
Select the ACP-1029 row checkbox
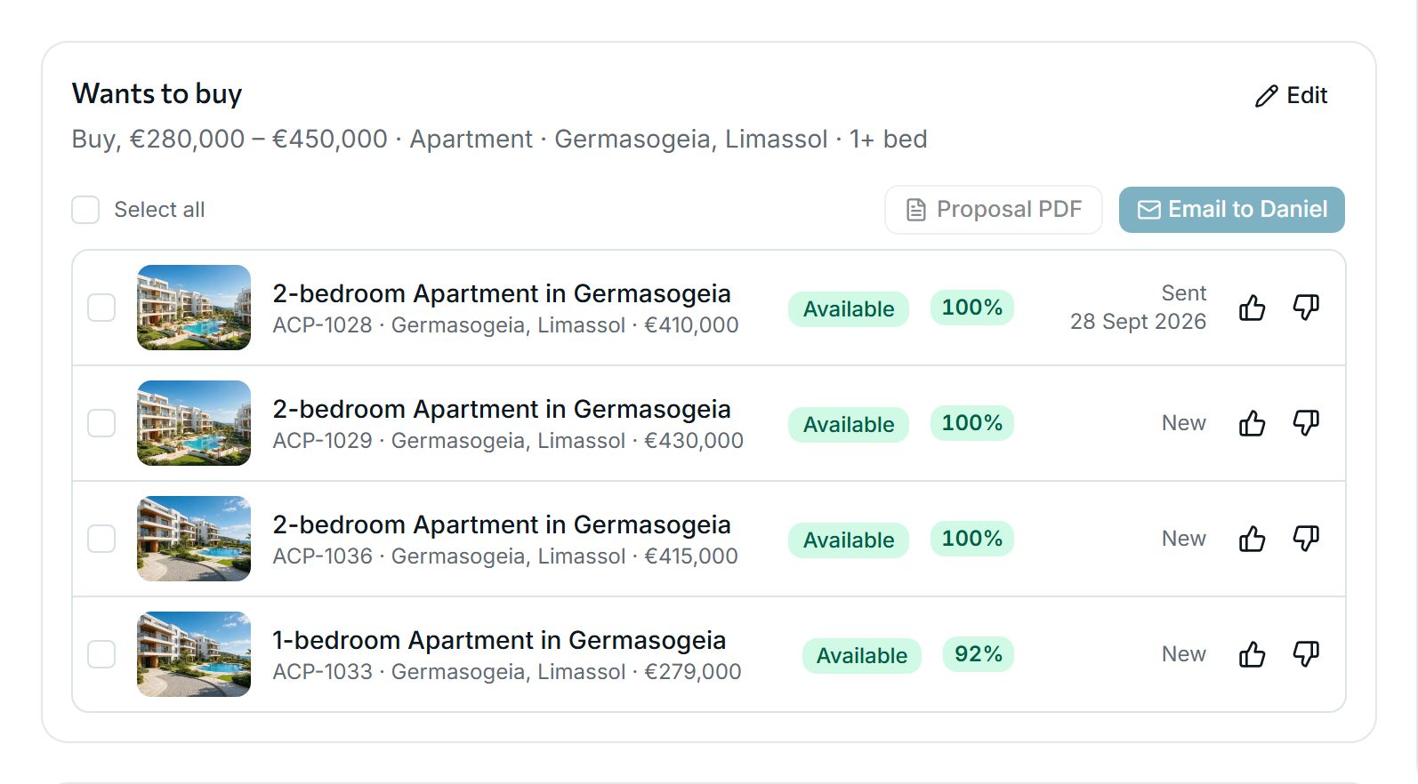101,423
